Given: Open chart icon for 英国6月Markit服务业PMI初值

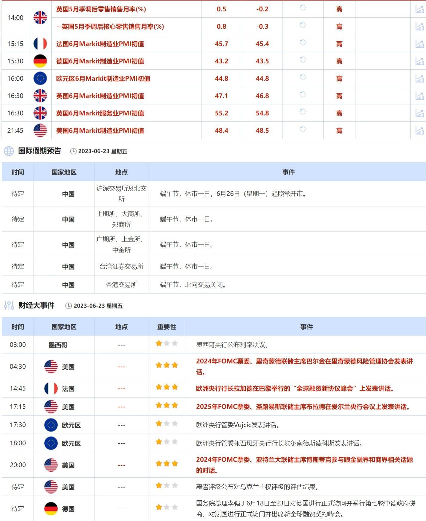Looking at the screenshot, I should coord(419,113).
